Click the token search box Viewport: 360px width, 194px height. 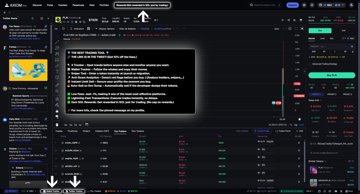[x=265, y=5]
